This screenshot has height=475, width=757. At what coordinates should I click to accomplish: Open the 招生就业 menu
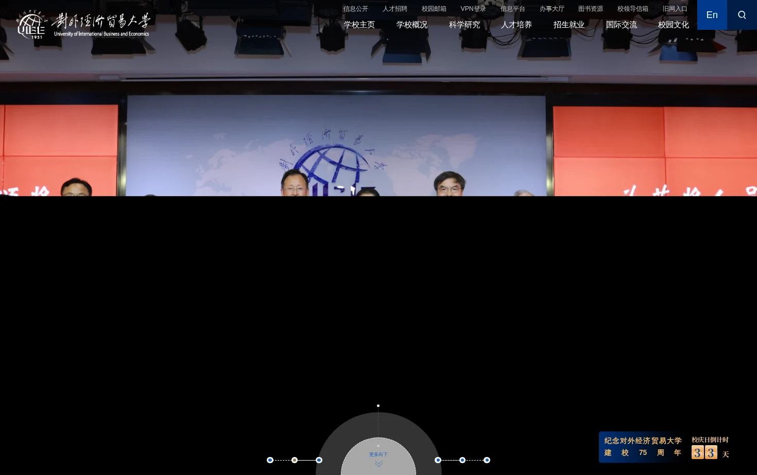[x=569, y=25]
